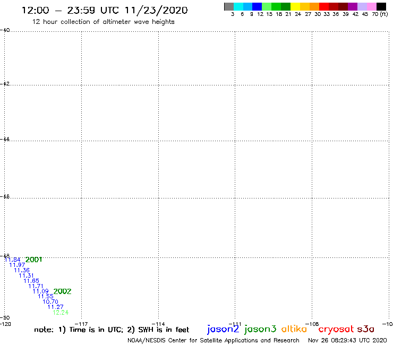
Task: Click the 11.27 wave height value
Action: coord(56,307)
